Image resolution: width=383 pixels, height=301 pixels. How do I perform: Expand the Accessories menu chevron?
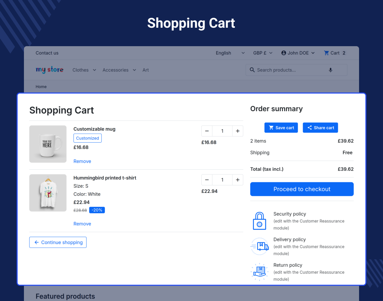point(134,70)
